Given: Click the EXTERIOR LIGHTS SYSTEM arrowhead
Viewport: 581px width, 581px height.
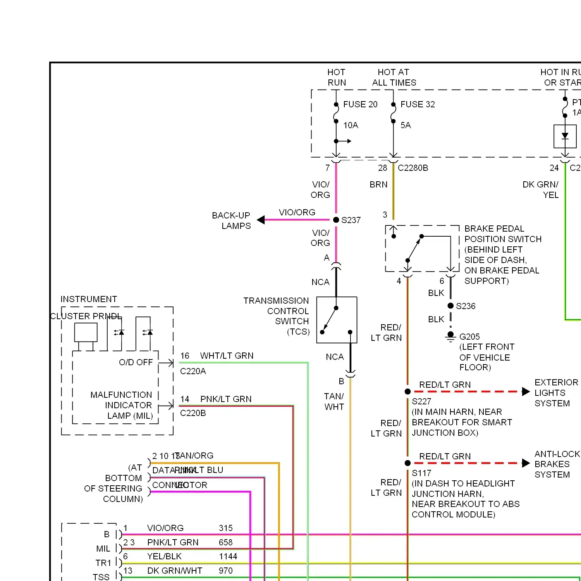Looking at the screenshot, I should (x=526, y=392).
